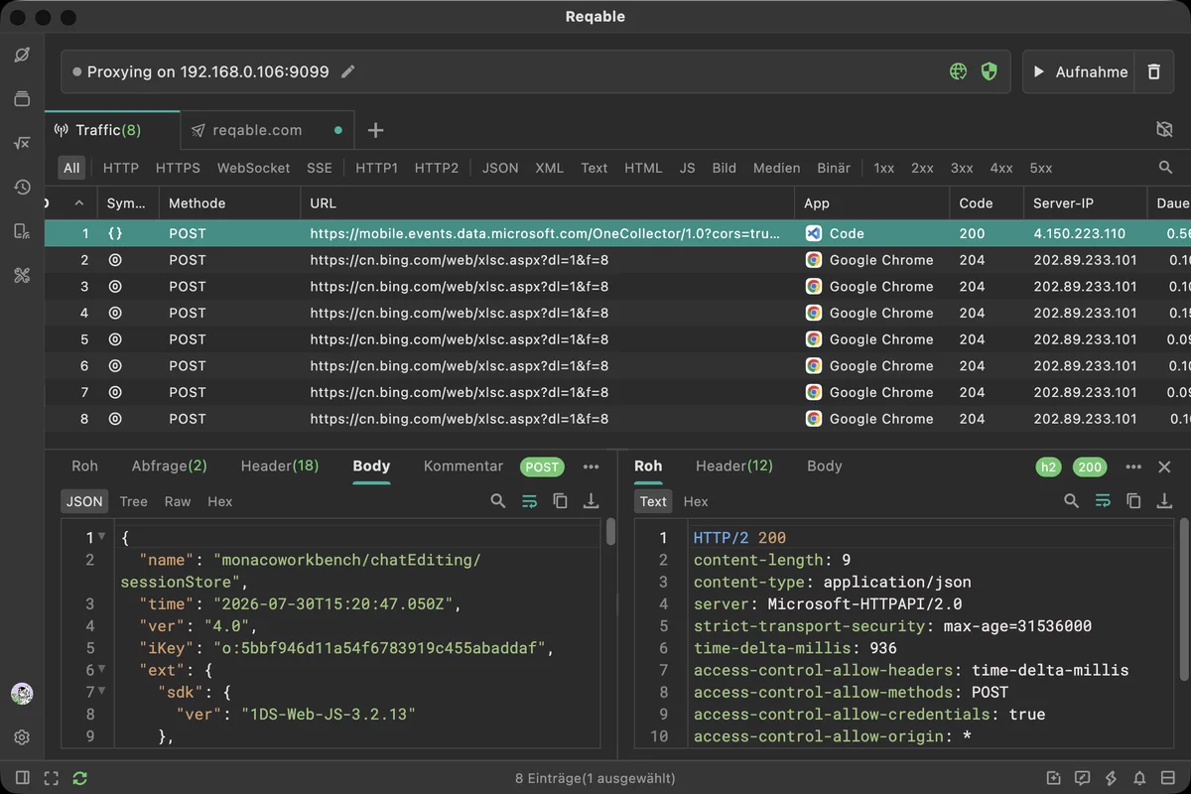The image size is (1191, 794).
Task: Open the feedback chat icon in the status bar
Action: pos(1083,778)
